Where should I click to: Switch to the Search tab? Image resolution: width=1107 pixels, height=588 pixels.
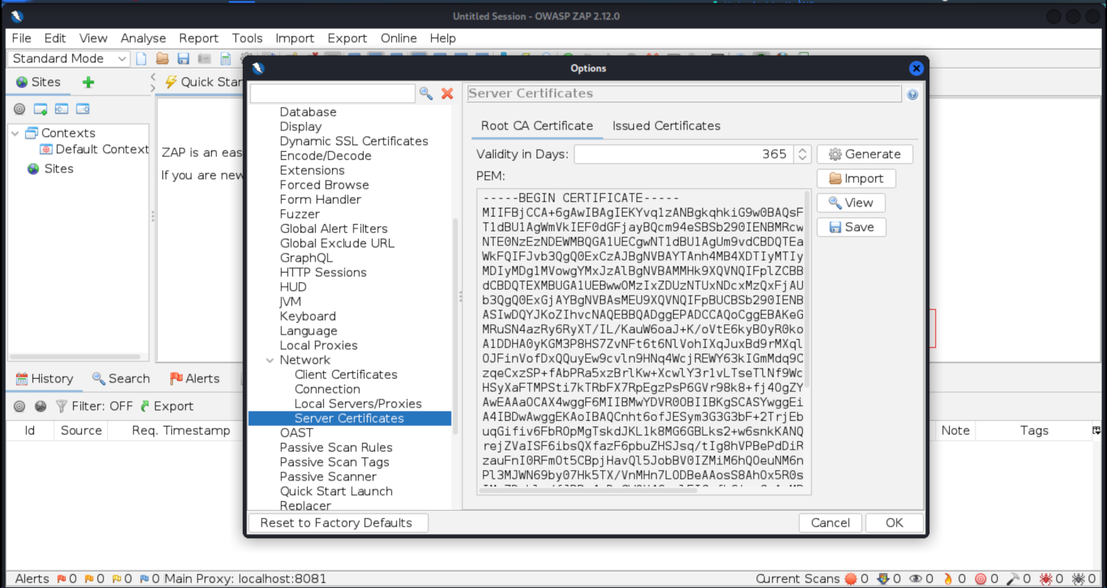[x=121, y=379]
